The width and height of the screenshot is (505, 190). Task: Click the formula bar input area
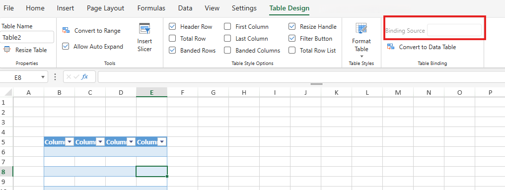coord(301,77)
